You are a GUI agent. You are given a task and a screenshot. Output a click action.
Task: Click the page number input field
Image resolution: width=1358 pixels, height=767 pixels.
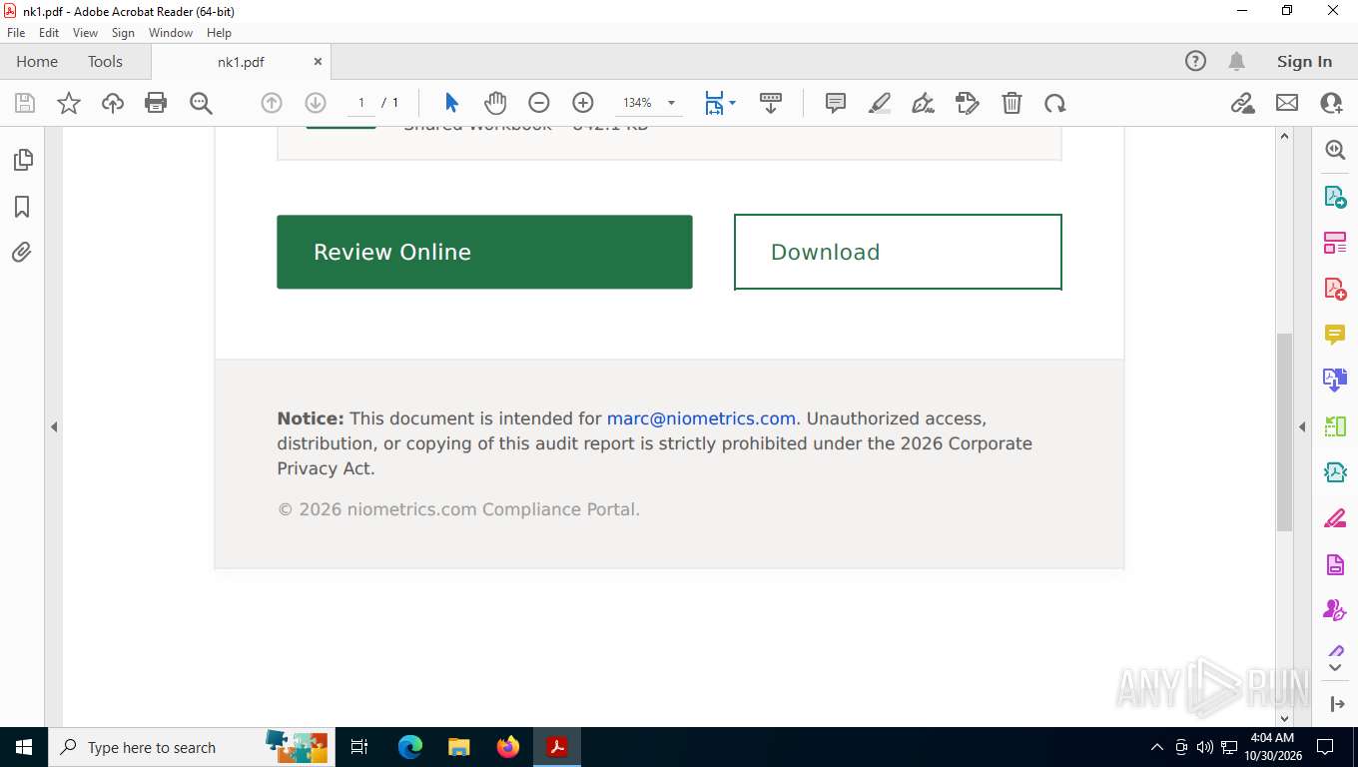361,103
